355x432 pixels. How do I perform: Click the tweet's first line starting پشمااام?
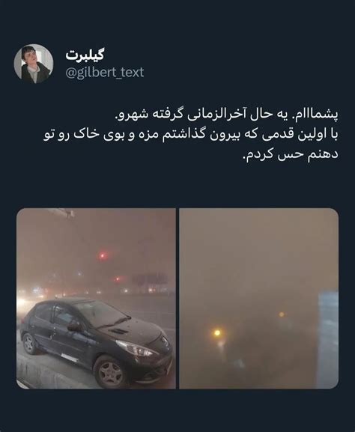[227, 115]
